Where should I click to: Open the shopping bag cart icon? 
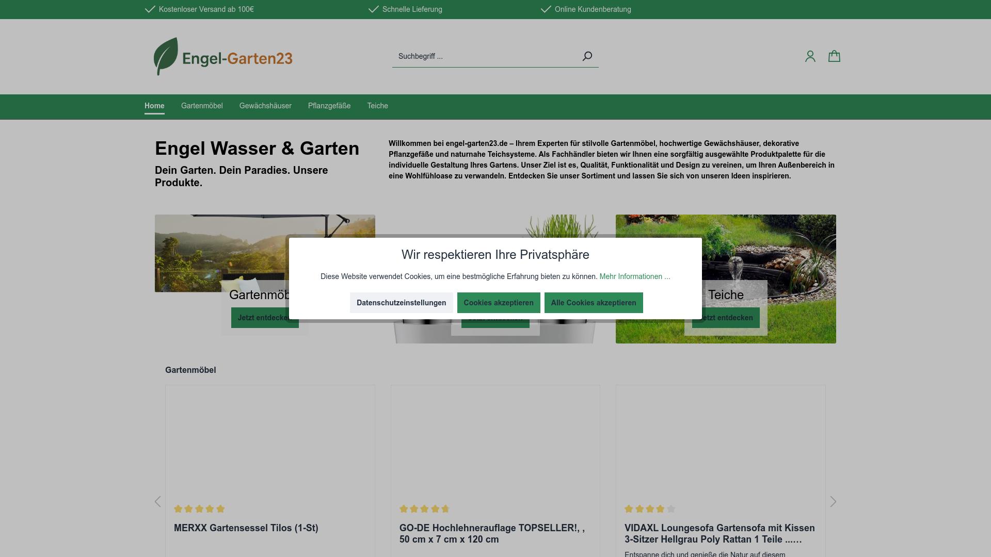834,56
